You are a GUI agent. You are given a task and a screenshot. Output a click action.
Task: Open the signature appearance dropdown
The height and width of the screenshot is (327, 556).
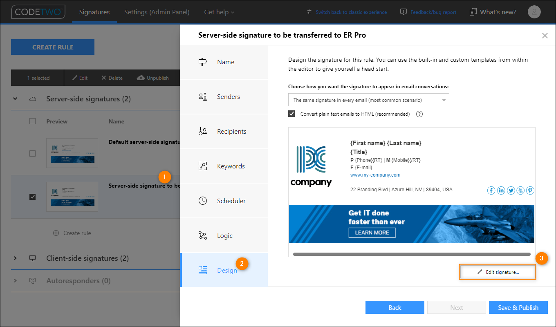click(x=368, y=100)
